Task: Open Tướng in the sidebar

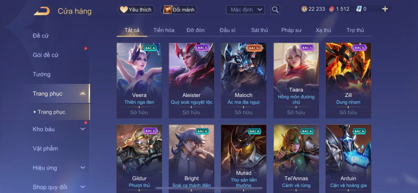Action: (x=42, y=74)
